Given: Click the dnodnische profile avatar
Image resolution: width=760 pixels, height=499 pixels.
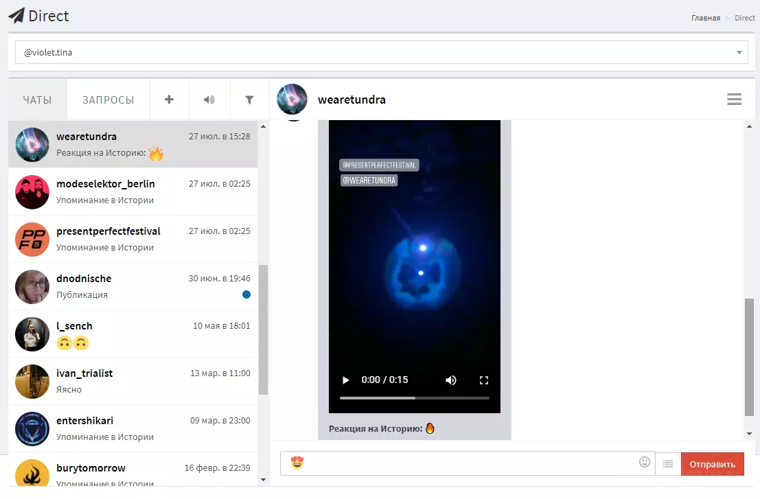Looking at the screenshot, I should pos(32,287).
